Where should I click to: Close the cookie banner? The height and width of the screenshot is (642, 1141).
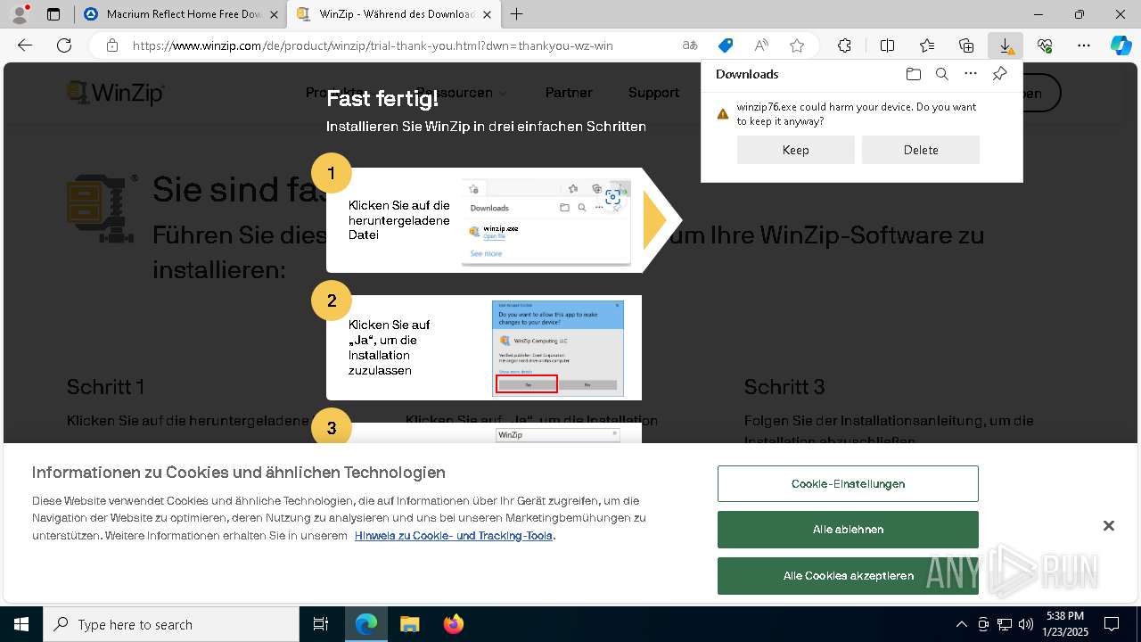(x=1108, y=526)
